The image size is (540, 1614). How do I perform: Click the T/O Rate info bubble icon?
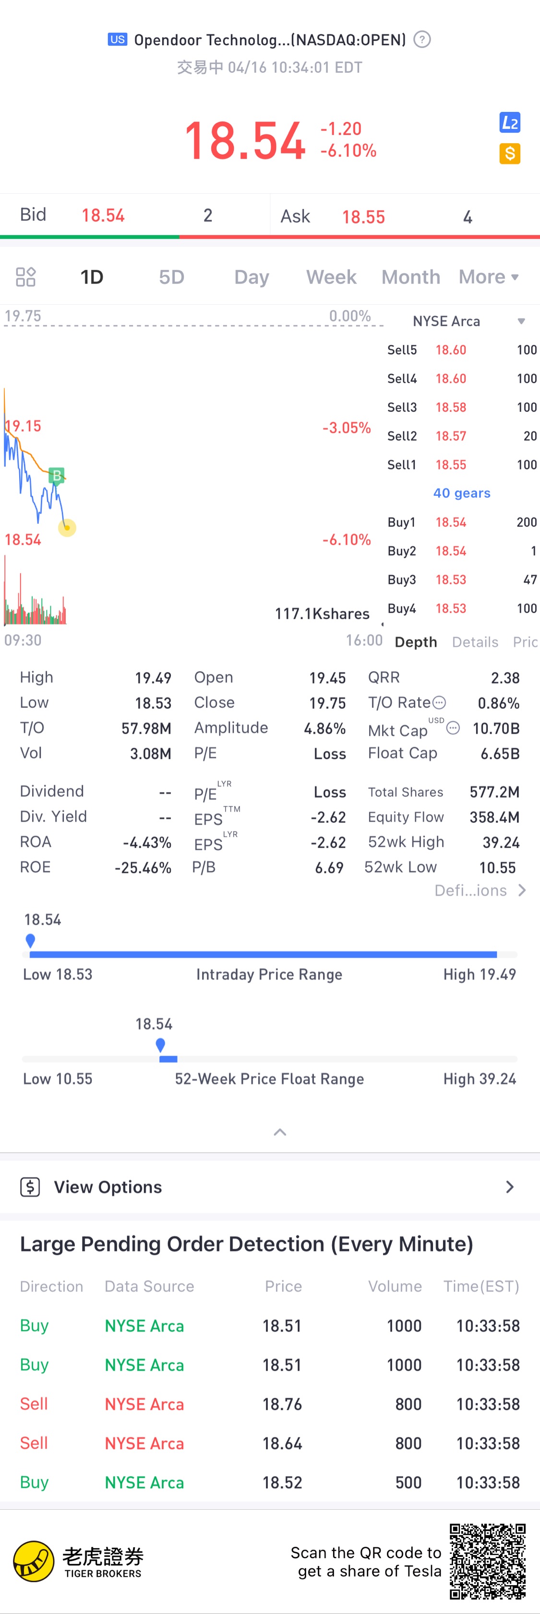440,702
